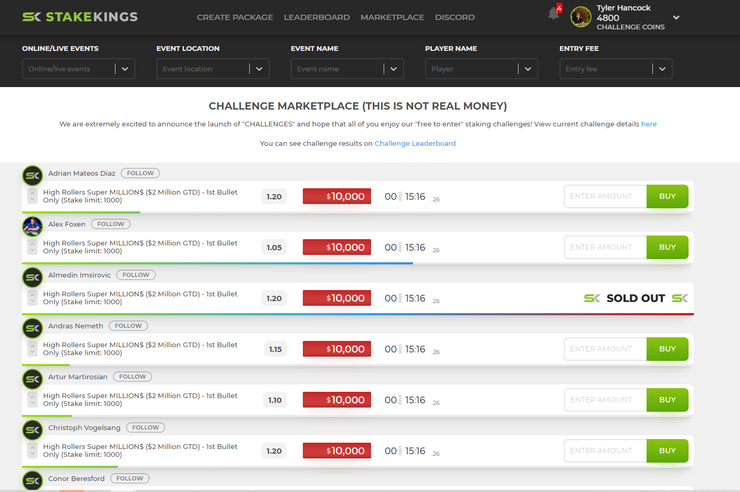Click the amount field in Alex Foxen's row
This screenshot has width=740, height=492.
point(605,247)
